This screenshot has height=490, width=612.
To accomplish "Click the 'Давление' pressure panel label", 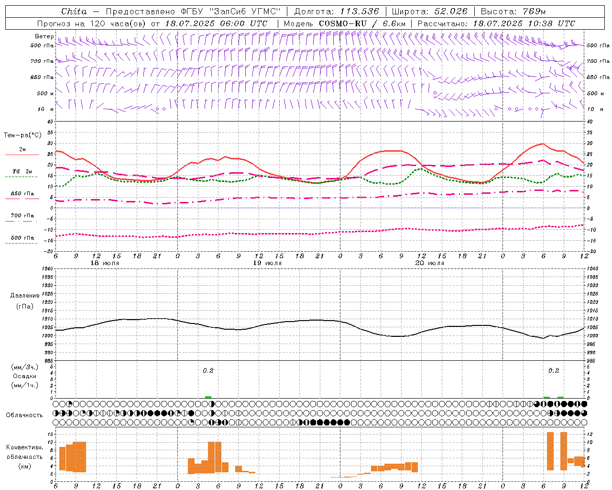I will (25, 296).
